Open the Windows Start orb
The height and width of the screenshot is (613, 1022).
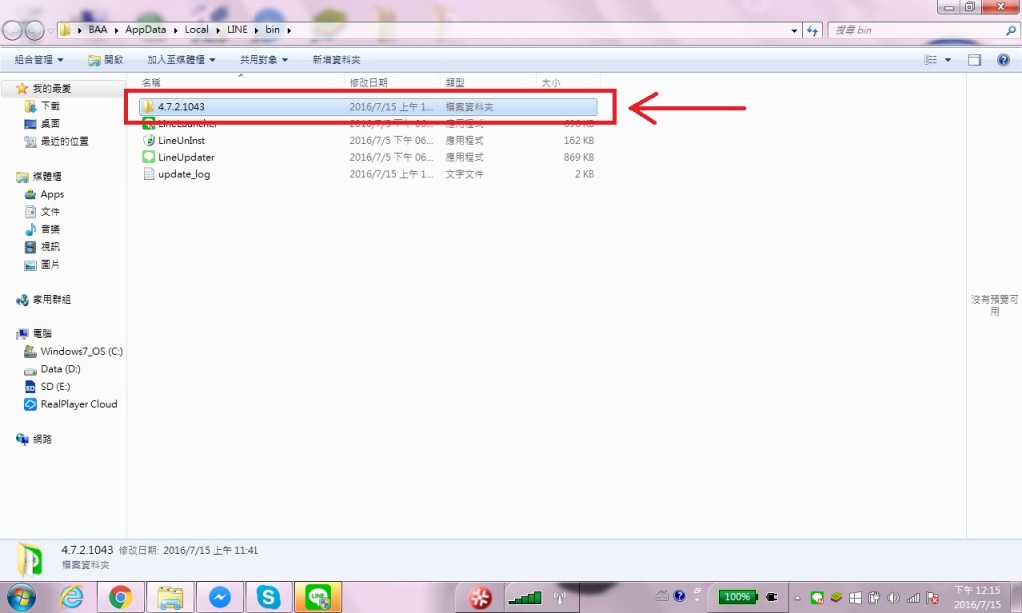point(22,597)
